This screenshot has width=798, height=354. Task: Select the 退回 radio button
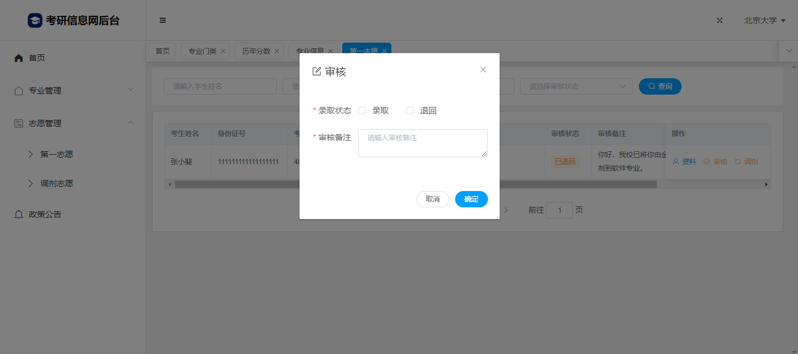point(410,110)
